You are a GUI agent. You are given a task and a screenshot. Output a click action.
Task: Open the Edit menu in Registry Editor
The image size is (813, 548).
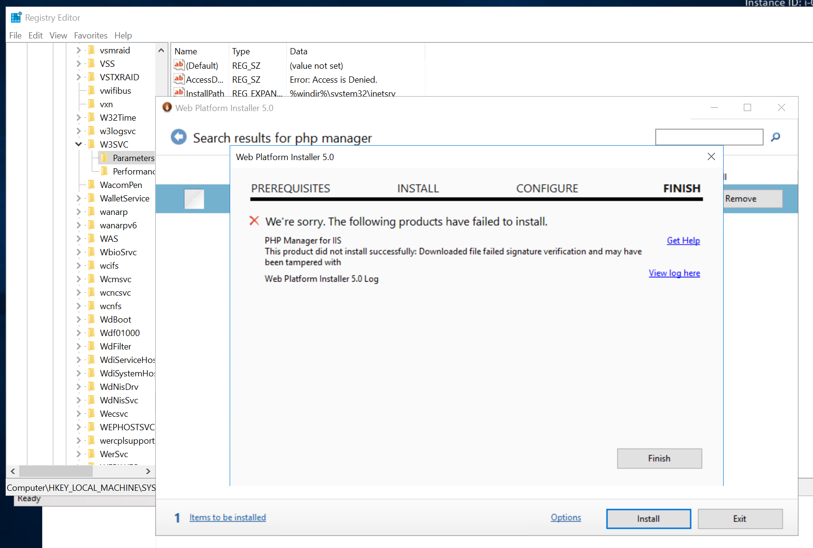pyautogui.click(x=36, y=35)
